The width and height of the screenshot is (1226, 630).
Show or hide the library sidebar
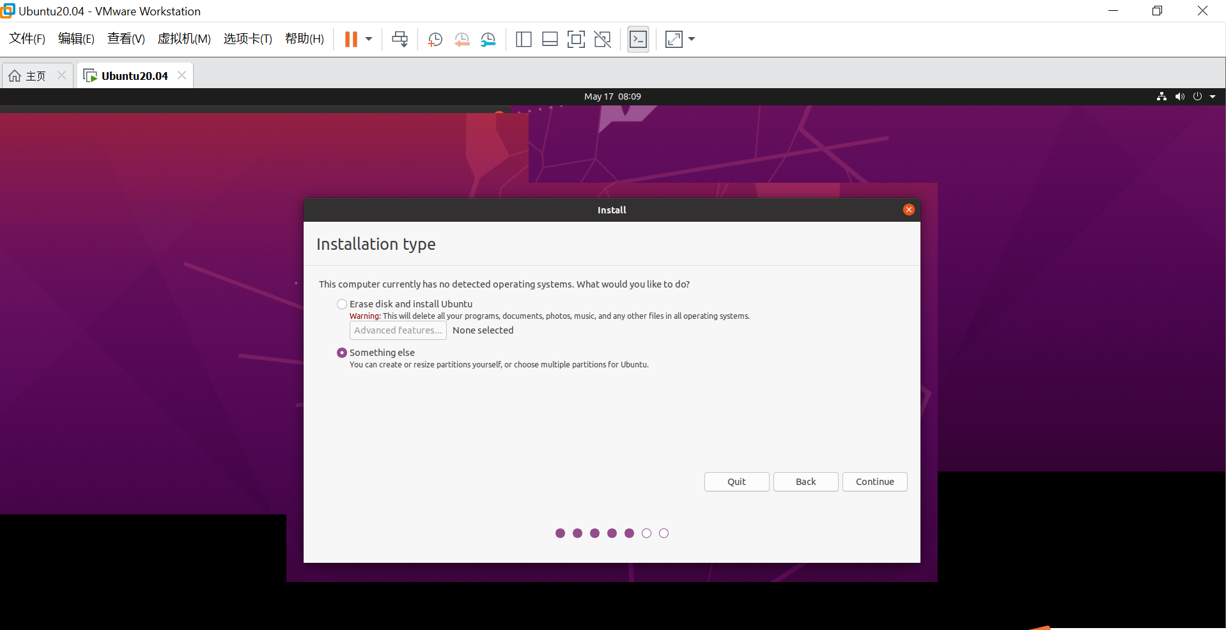(x=524, y=39)
